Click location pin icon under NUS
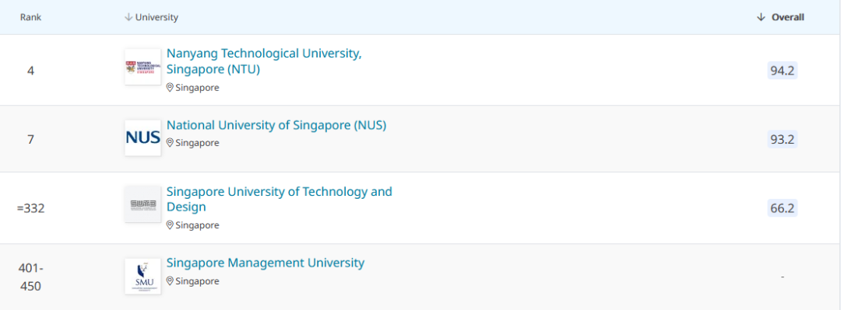Screen dimensions: 841x310 (170, 143)
